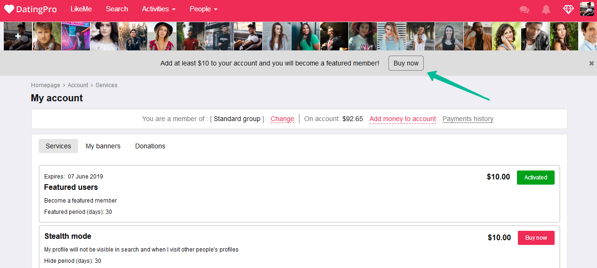Select the Services tab
The width and height of the screenshot is (597, 268).
(58, 146)
